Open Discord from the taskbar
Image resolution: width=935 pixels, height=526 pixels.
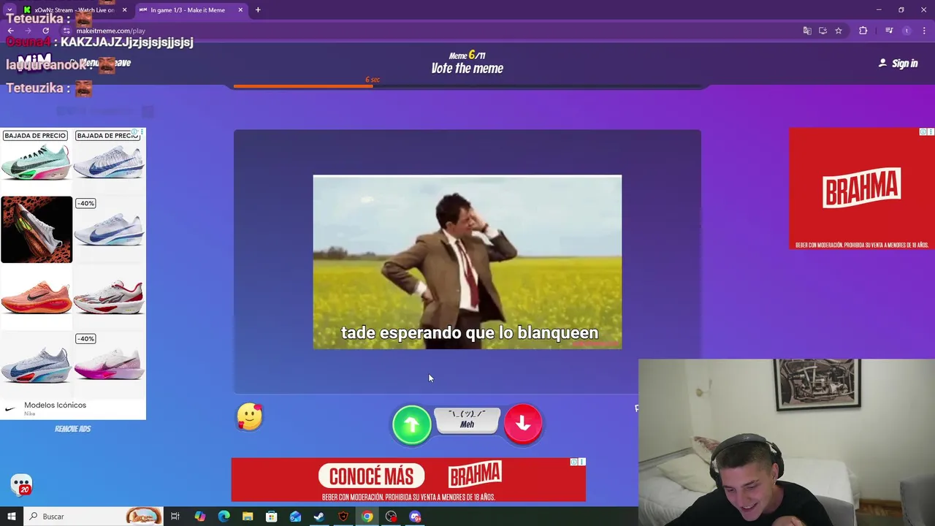pos(415,517)
